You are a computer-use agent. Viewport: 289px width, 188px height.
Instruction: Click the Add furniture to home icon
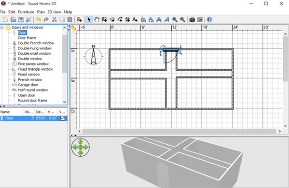(x=79, y=19)
